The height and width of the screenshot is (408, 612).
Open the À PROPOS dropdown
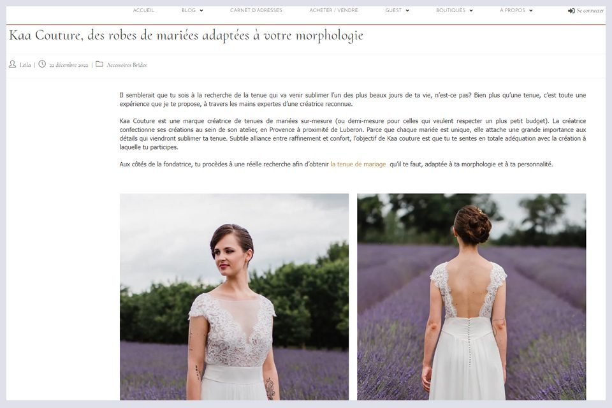click(516, 10)
